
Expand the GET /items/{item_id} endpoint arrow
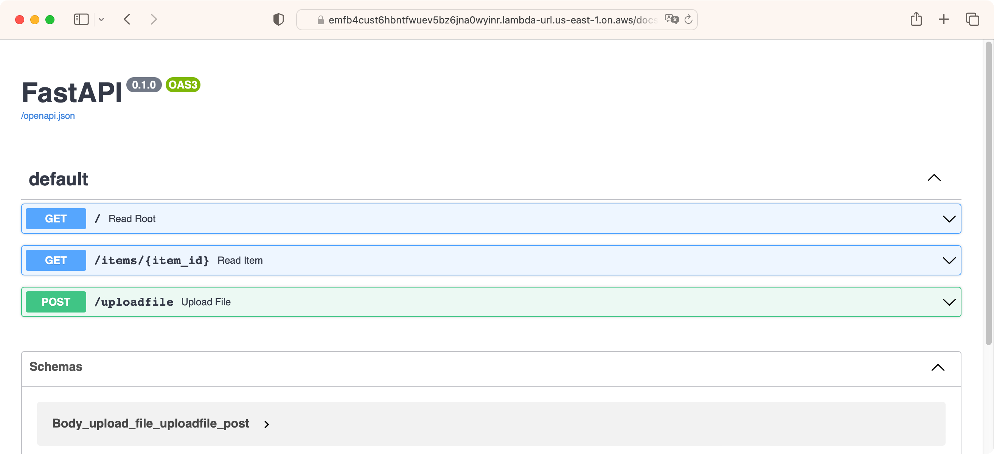pyautogui.click(x=949, y=261)
